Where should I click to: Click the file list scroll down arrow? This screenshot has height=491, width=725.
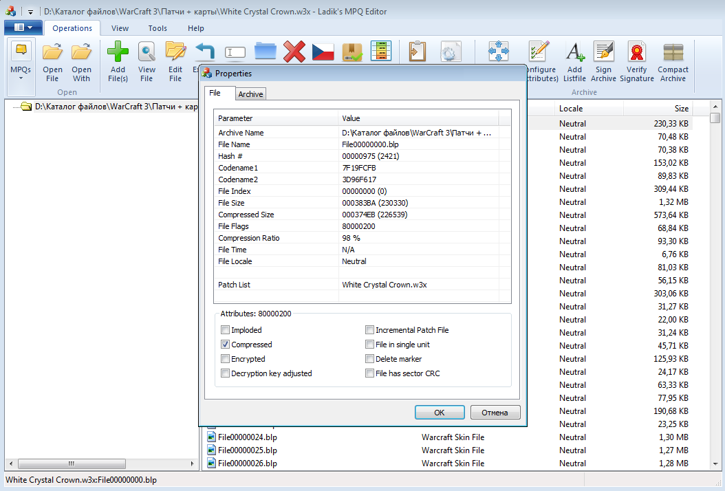(x=715, y=463)
